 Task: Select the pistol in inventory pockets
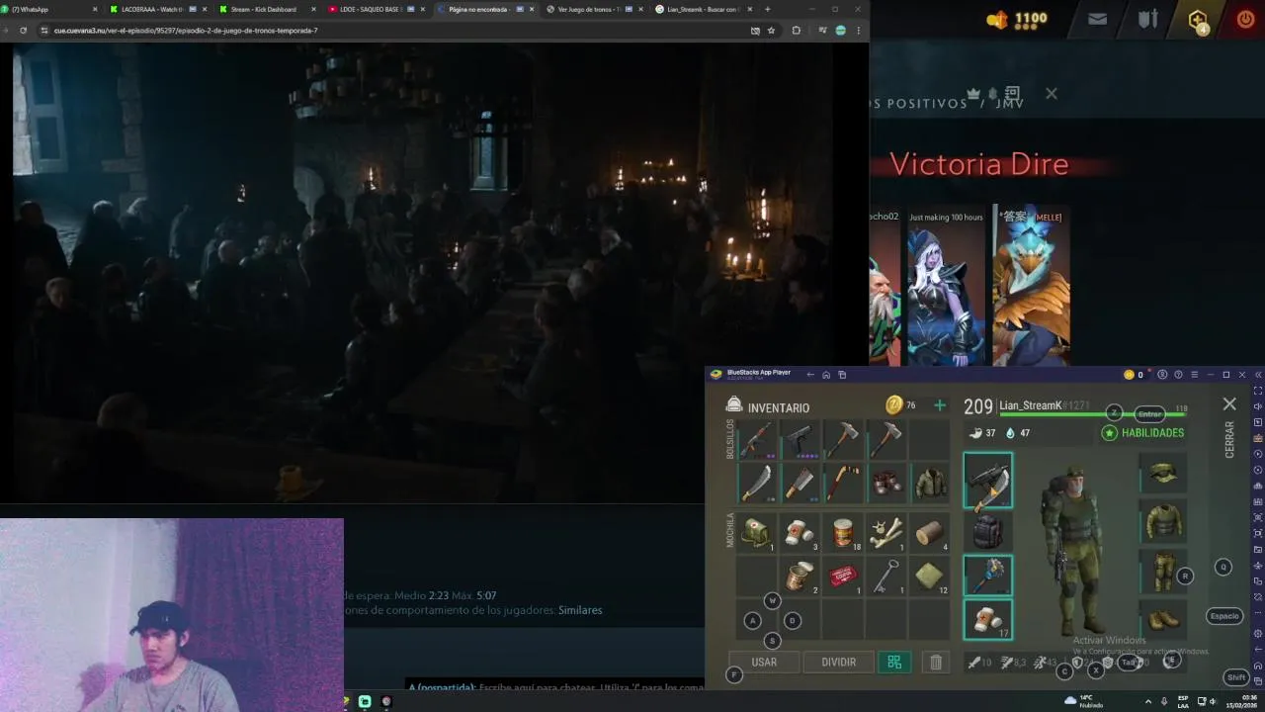(x=800, y=439)
